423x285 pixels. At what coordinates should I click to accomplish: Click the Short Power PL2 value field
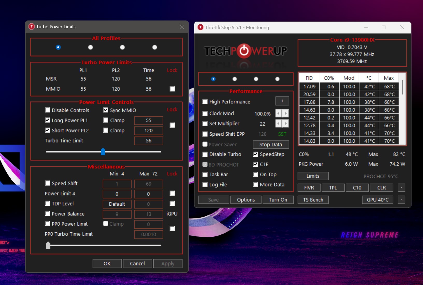(x=148, y=131)
